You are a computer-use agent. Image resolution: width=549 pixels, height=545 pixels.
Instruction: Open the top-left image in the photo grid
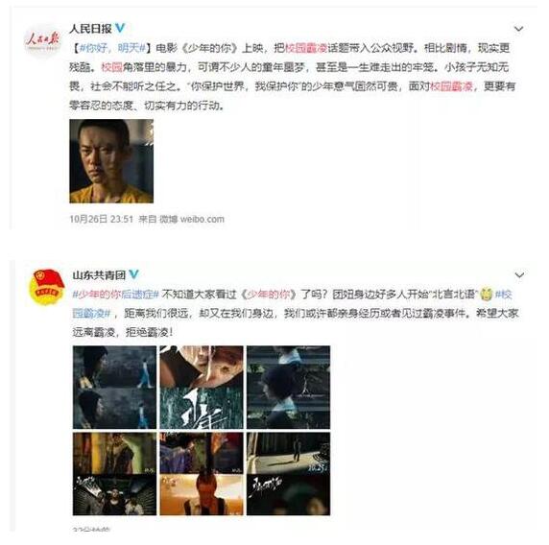coord(114,387)
